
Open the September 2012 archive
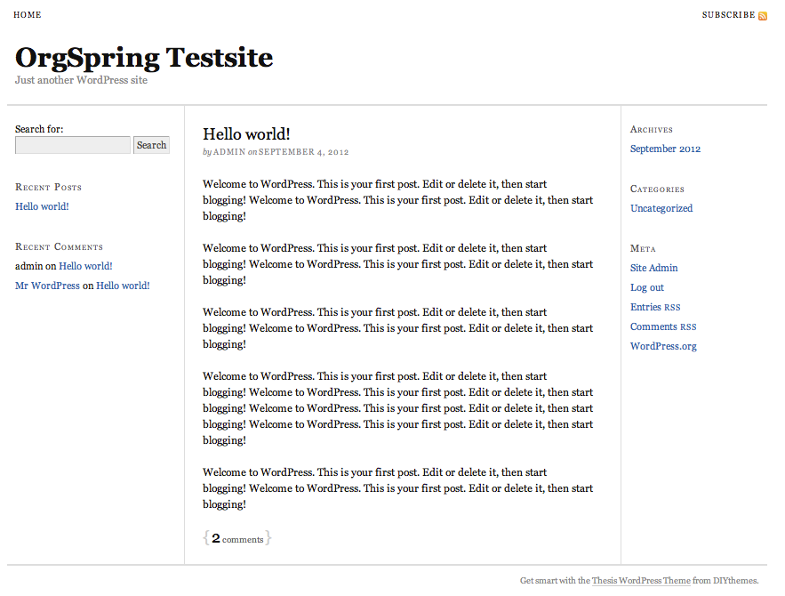click(x=665, y=149)
